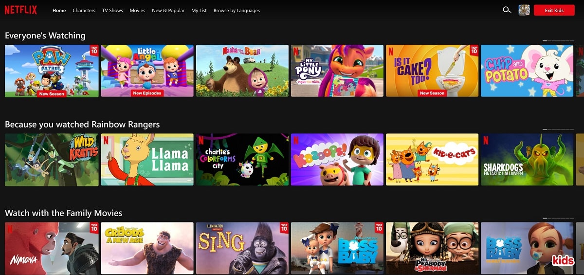Open the Movies menu

pyautogui.click(x=137, y=10)
